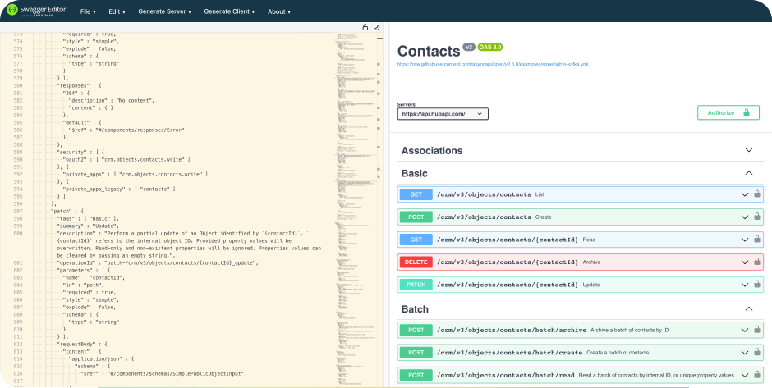Click the "patch" key in the editor

[62, 211]
